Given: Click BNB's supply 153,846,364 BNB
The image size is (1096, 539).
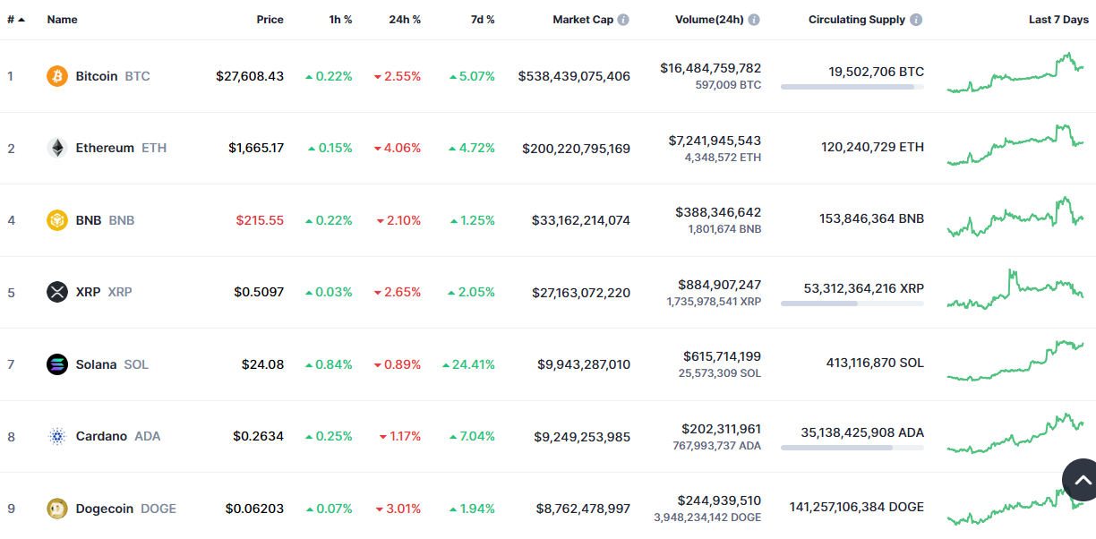Looking at the screenshot, I should click(x=872, y=218).
